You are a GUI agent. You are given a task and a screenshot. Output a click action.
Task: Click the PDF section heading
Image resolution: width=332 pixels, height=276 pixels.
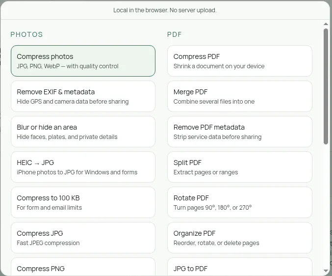click(x=175, y=34)
